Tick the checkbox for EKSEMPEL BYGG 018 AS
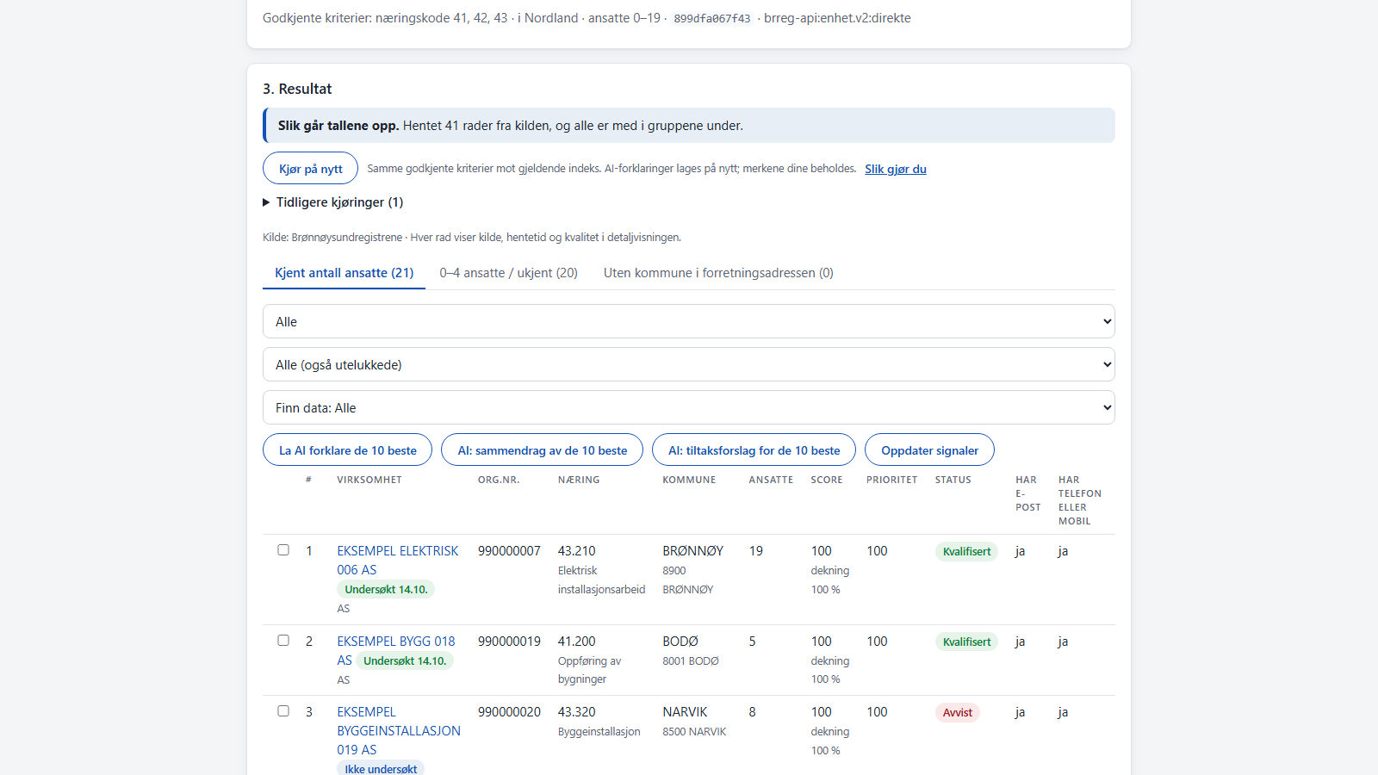The width and height of the screenshot is (1378, 775). pyautogui.click(x=283, y=641)
